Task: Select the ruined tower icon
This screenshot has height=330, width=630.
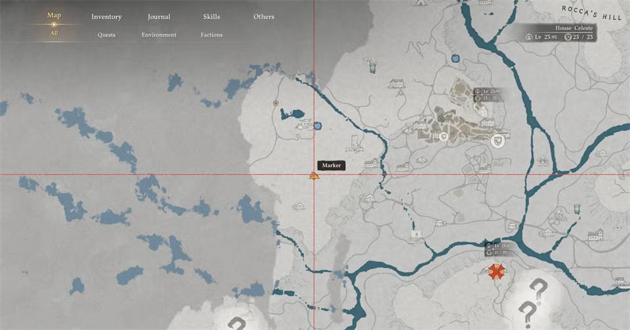Action: click(x=354, y=144)
